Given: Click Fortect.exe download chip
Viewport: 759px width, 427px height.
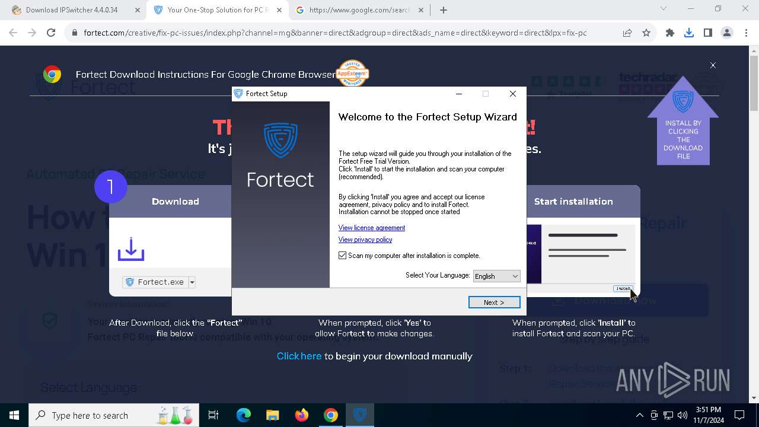Looking at the screenshot, I should [x=155, y=282].
